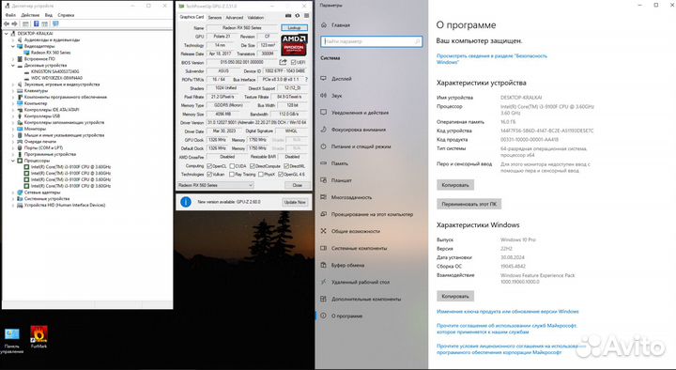Viewport: 676px width, 370px height.
Task: Expand the Клавиатуры tree node
Action: click(13, 91)
